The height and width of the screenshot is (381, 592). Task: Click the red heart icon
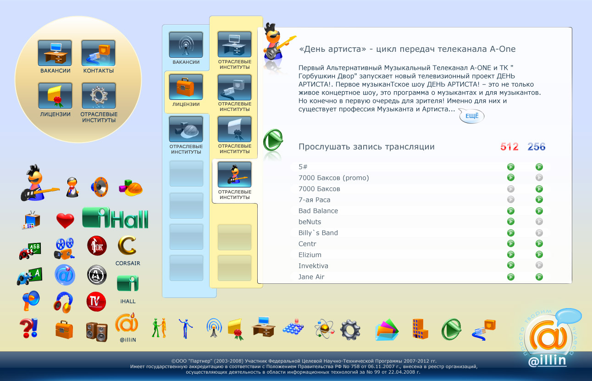point(65,221)
